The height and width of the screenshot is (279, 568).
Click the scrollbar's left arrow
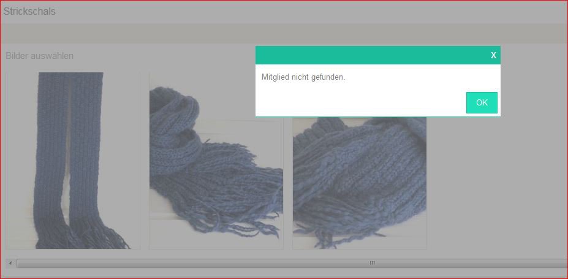coord(10,263)
